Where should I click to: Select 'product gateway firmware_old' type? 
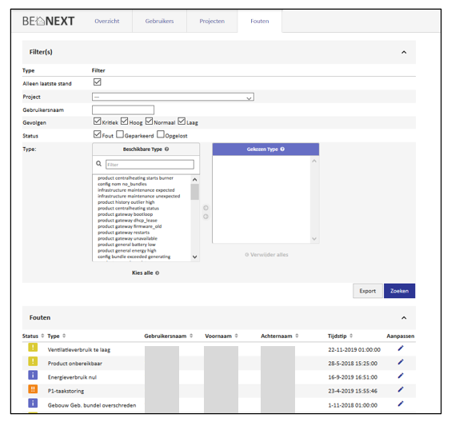click(130, 226)
